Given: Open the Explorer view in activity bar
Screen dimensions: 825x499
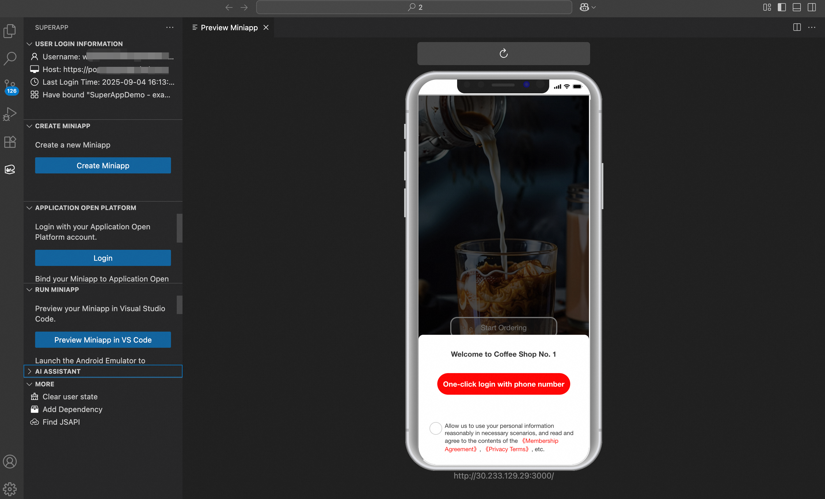Looking at the screenshot, I should coord(10,31).
